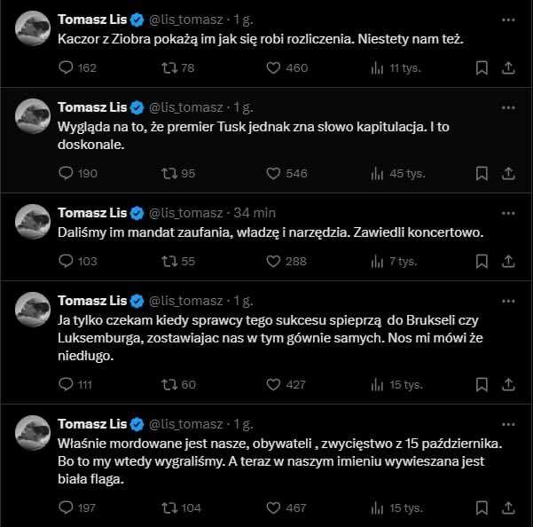Share the biała flaga tweet

[508, 507]
